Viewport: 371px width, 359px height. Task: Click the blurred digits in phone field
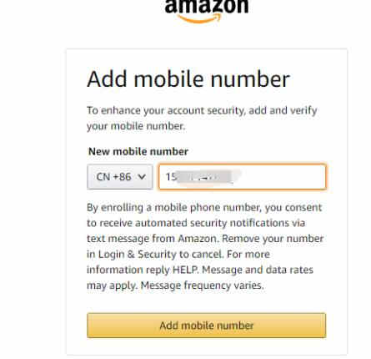tap(204, 177)
